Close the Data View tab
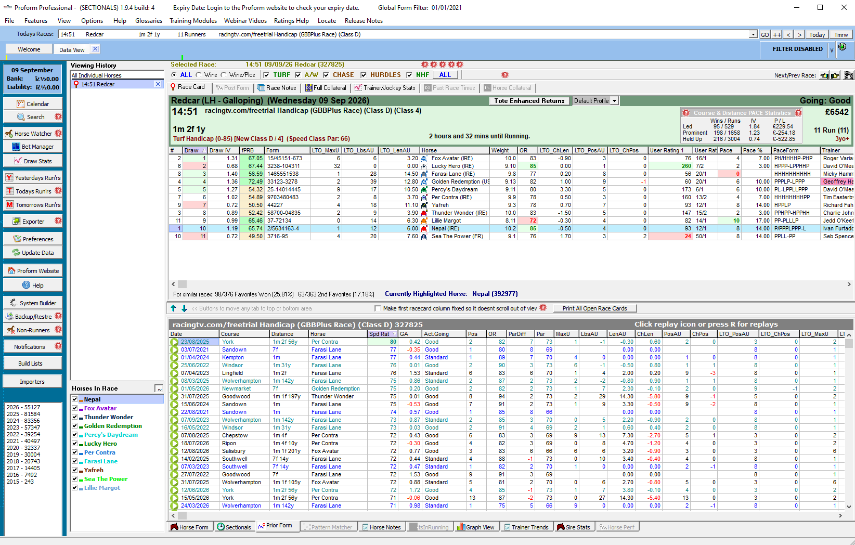855x545 pixels. pos(95,49)
